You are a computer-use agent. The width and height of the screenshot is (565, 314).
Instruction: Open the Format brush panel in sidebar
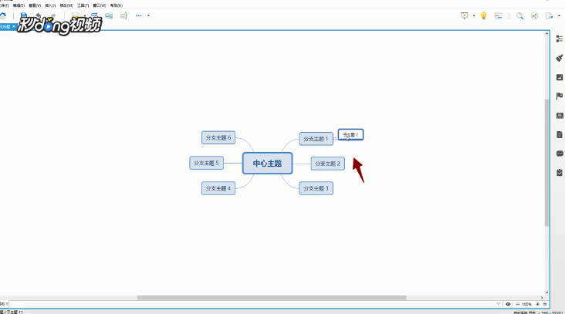click(x=560, y=58)
